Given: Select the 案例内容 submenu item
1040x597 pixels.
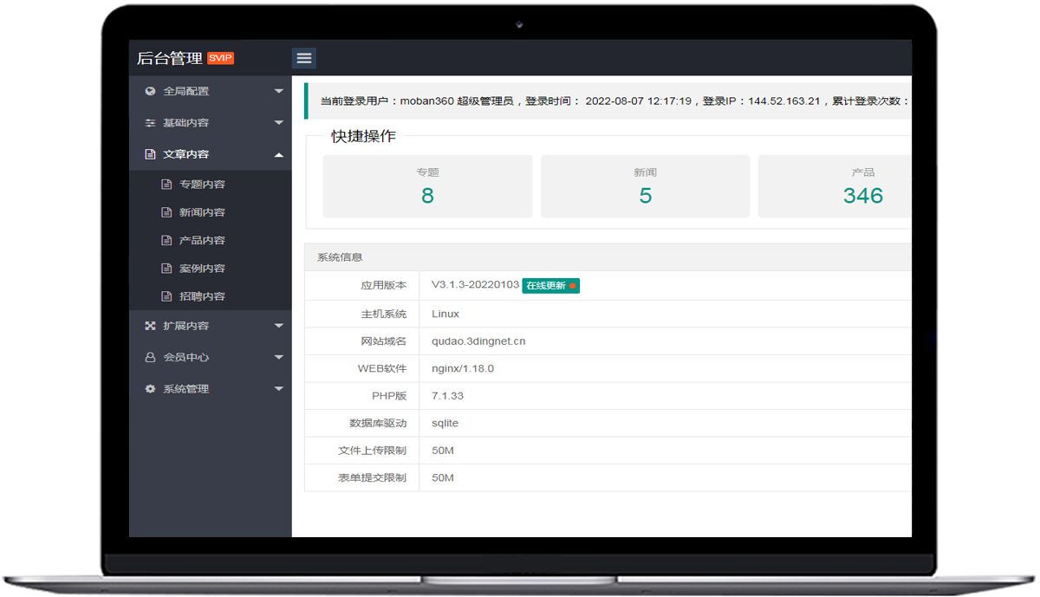Looking at the screenshot, I should pyautogui.click(x=202, y=269).
